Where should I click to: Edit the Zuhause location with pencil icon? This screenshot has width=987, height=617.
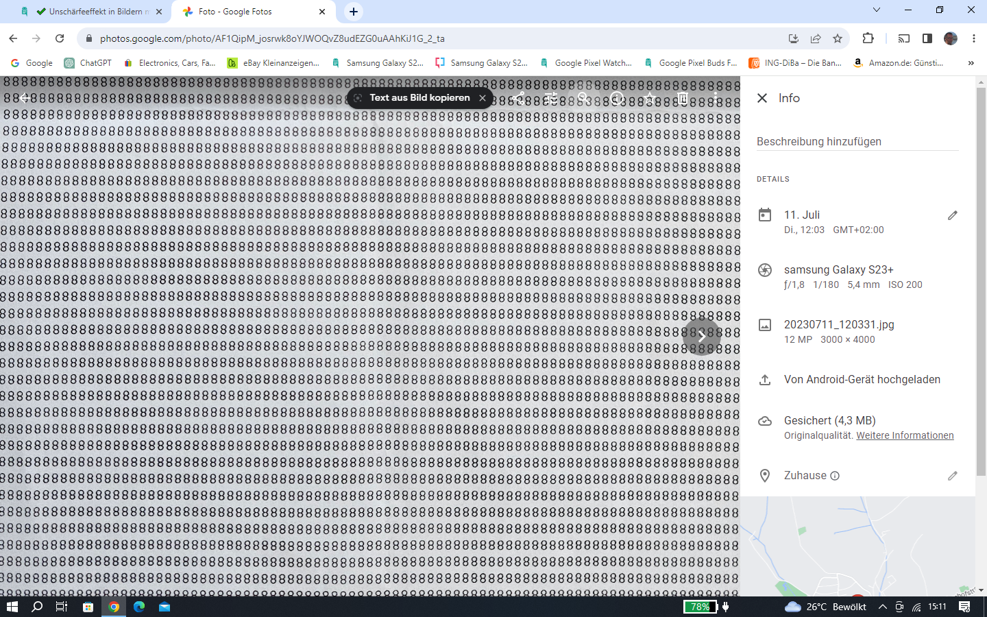tap(952, 476)
